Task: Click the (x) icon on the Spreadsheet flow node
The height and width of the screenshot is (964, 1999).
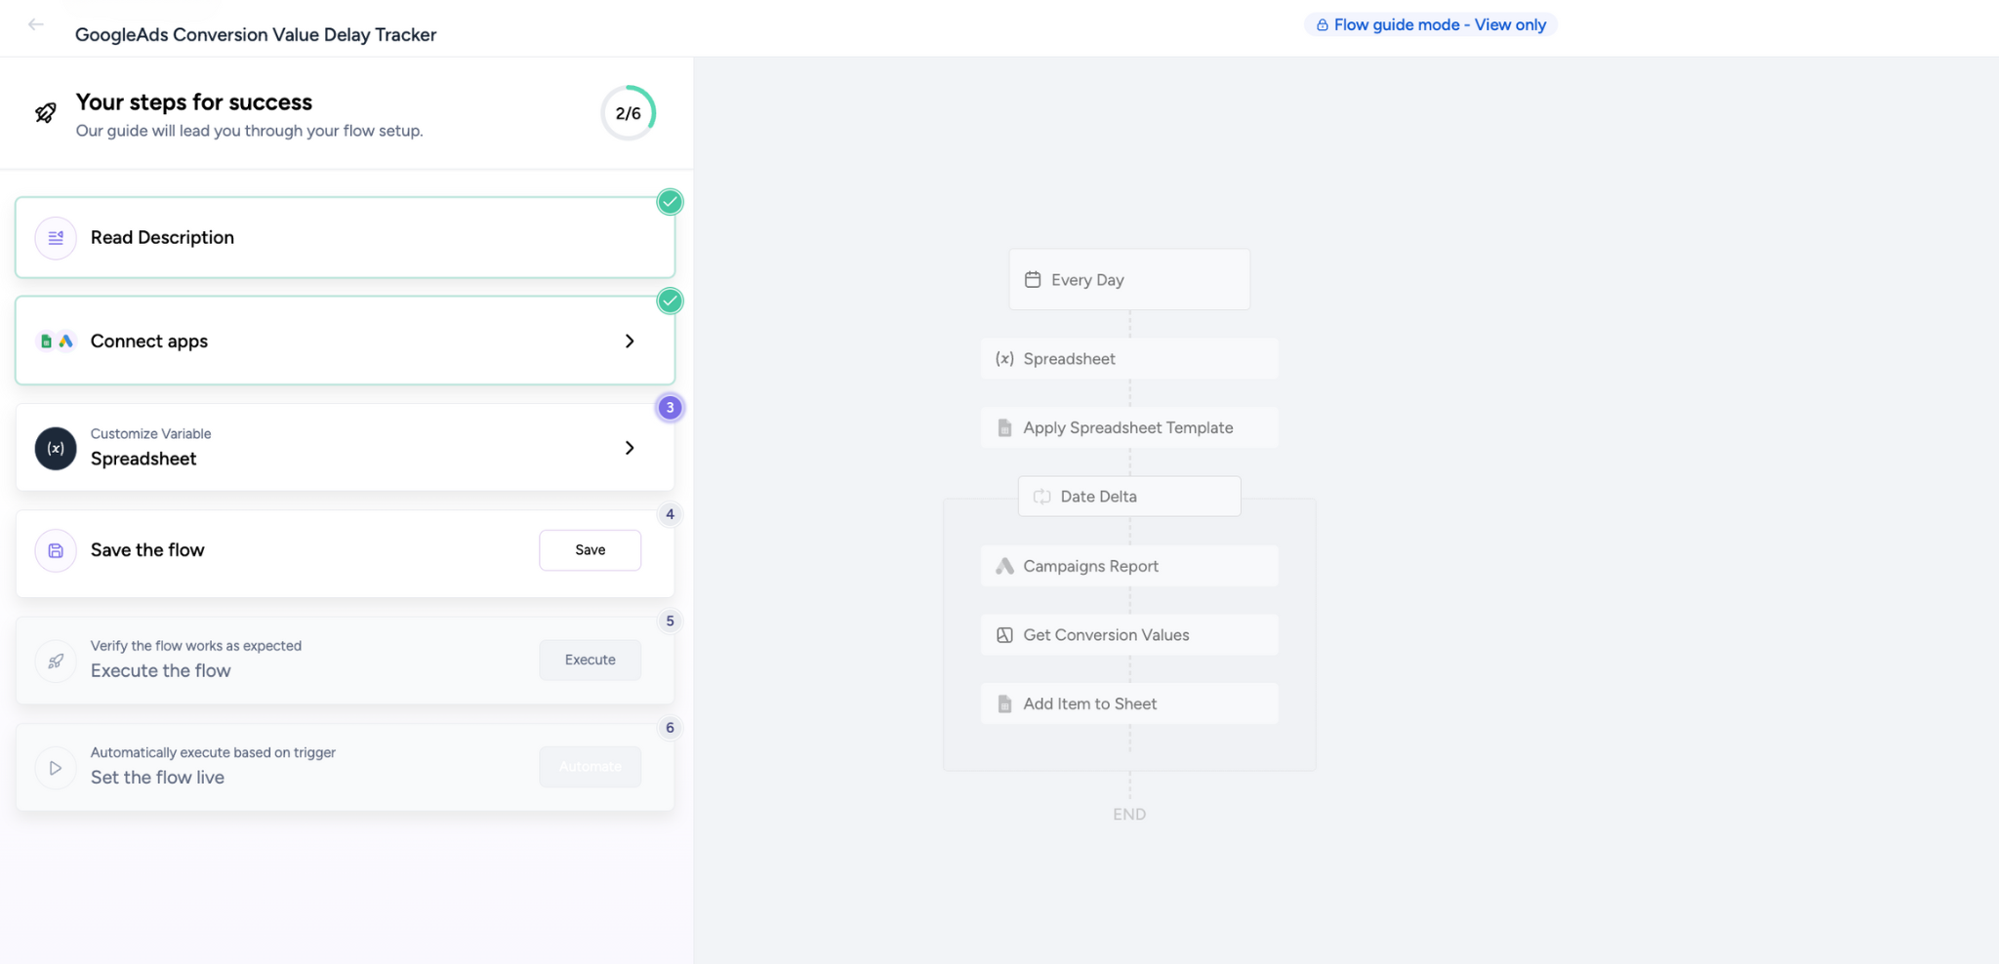Action: (1004, 359)
